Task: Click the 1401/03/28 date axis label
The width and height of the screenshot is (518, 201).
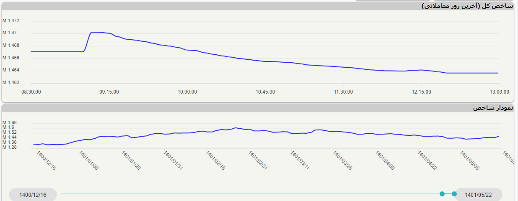Action: 343,160
